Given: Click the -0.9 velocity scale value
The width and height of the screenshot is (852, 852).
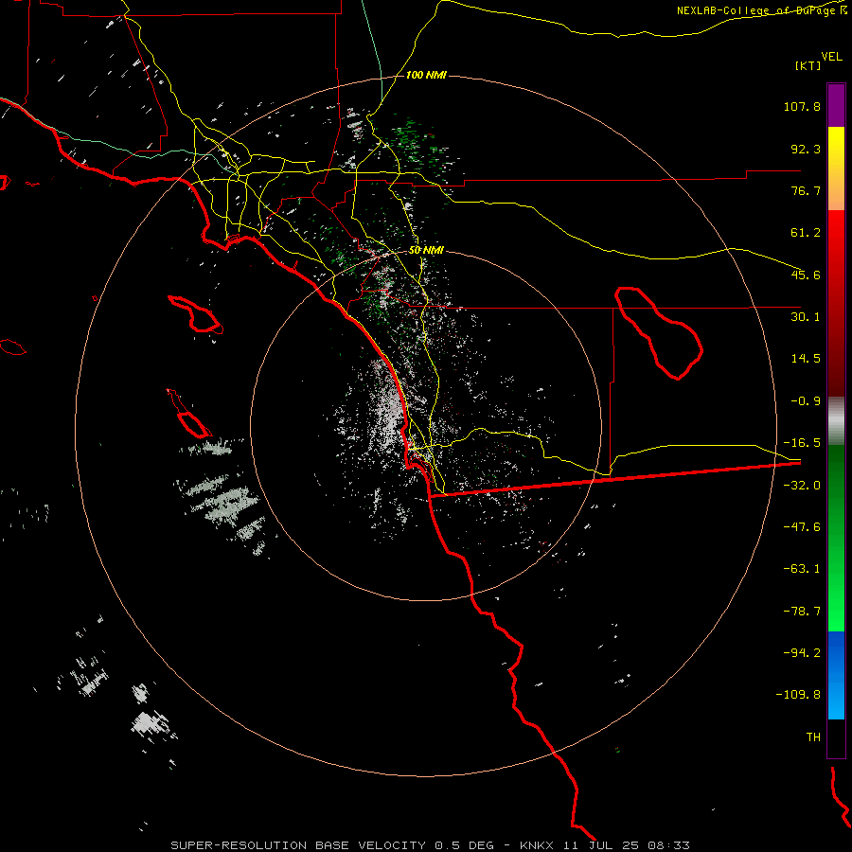Looking at the screenshot, I should (806, 401).
